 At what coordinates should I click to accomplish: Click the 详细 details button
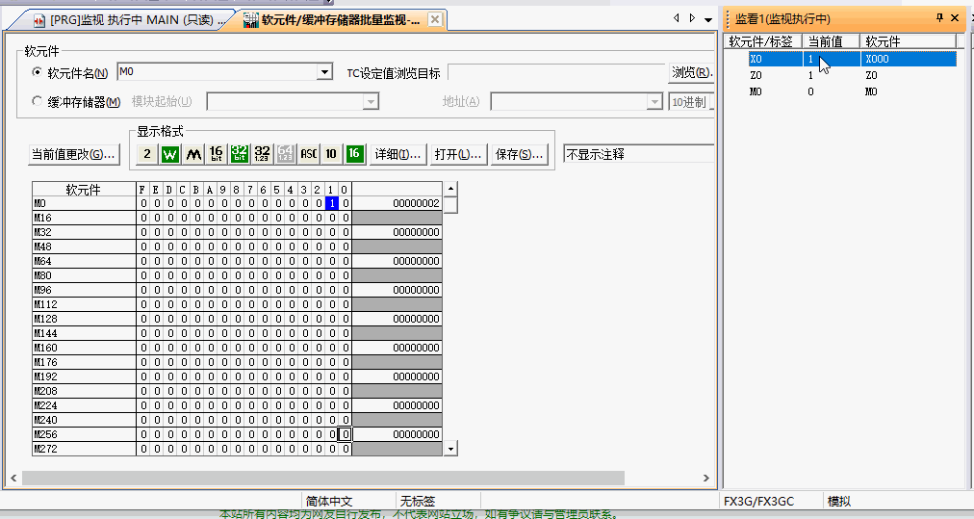tap(397, 154)
